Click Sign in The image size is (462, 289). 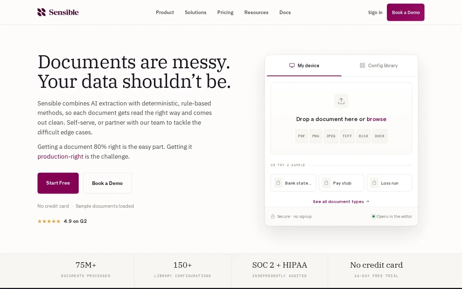coord(375,12)
